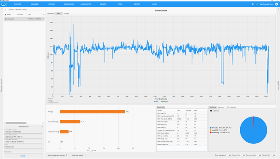
Task: Click the 1% Low Average bar
Action: (x=70, y=122)
